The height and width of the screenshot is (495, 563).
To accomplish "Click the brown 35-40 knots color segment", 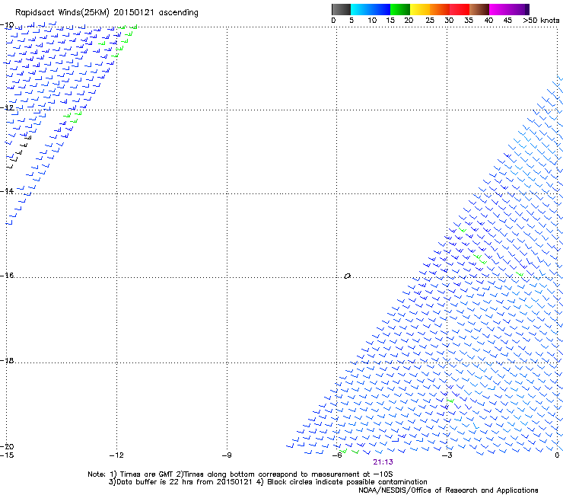I will tap(479, 9).
